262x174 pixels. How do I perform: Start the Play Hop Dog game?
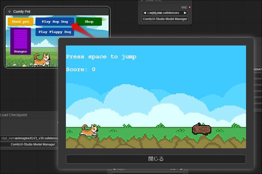click(55, 22)
